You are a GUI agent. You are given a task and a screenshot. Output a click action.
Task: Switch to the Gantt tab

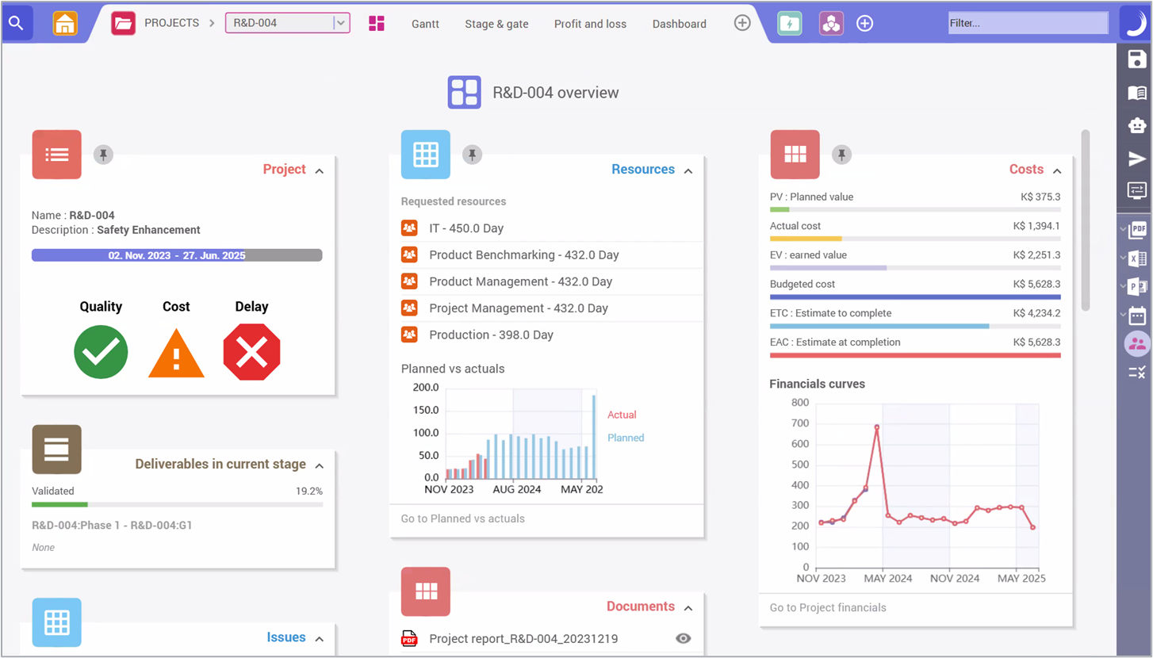(x=425, y=24)
